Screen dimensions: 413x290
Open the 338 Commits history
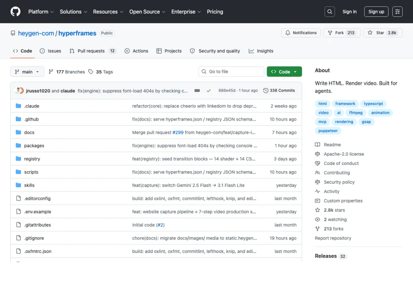[x=279, y=91]
